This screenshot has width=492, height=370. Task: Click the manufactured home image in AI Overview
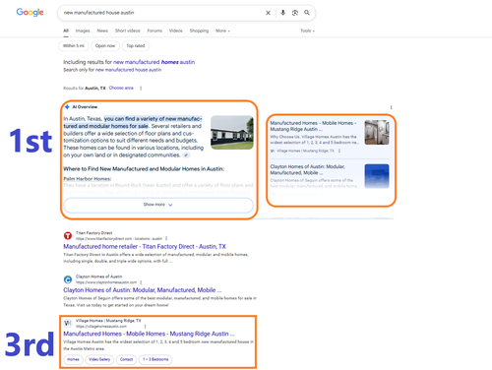[232, 133]
